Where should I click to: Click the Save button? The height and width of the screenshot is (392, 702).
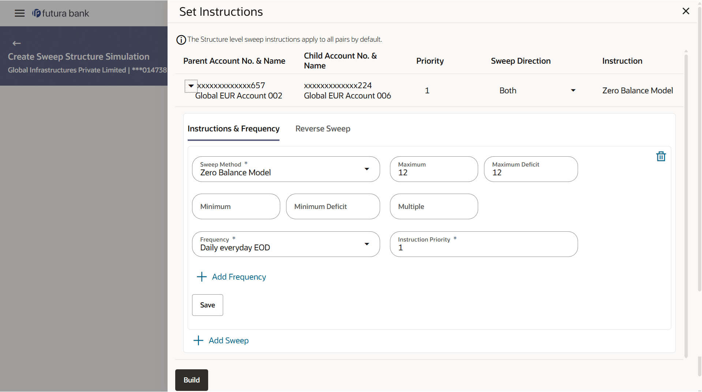click(x=207, y=305)
